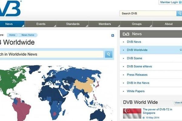Select the Standards navigation tab
This screenshot has height=121, width=182.
point(73,24)
